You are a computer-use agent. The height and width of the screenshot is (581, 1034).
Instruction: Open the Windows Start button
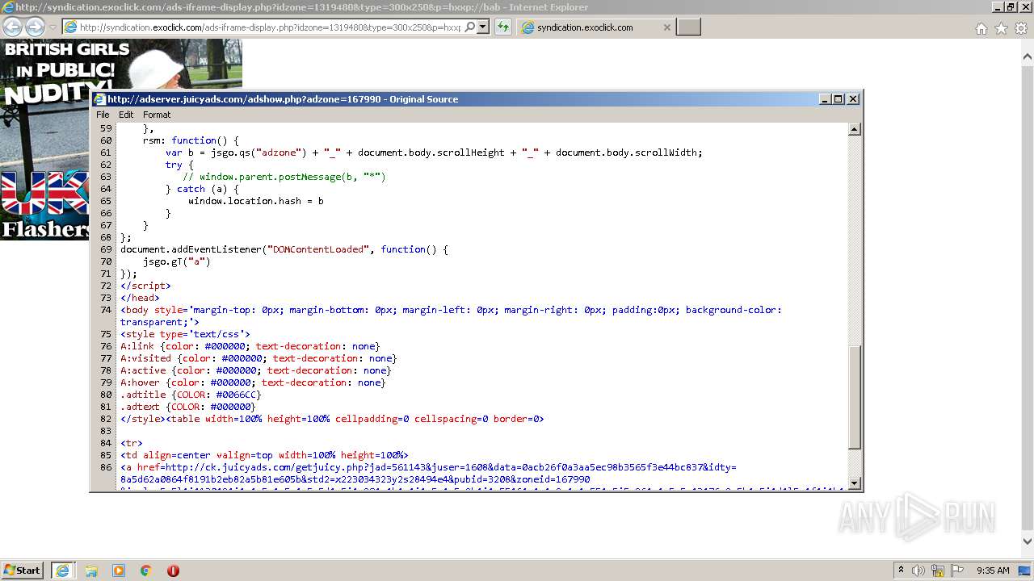click(x=23, y=570)
